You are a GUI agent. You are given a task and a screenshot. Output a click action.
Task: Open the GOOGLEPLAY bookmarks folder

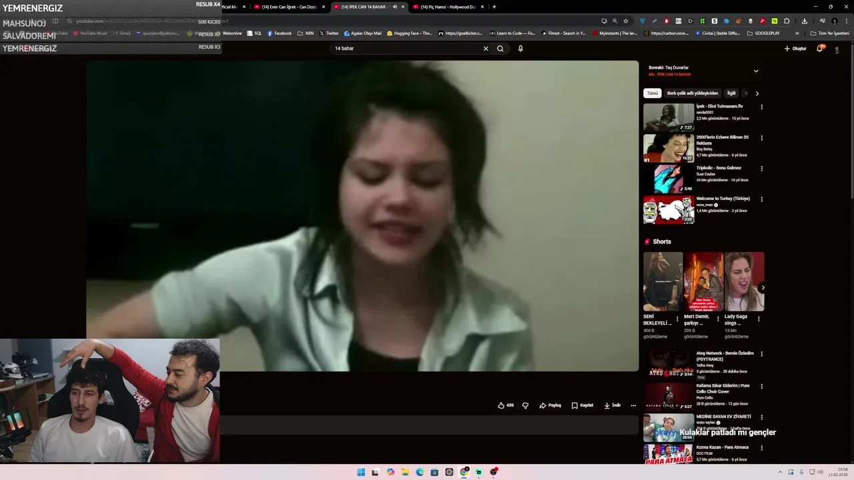point(763,33)
